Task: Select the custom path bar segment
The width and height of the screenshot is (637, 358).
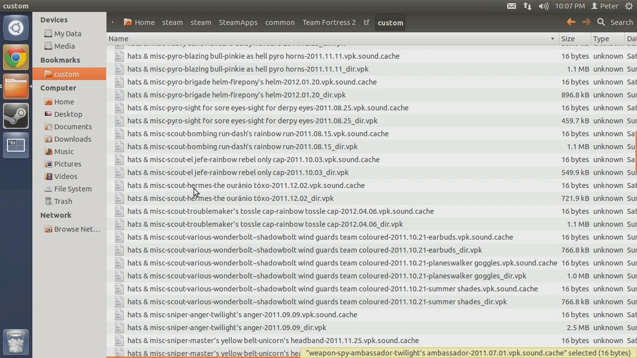Action: coord(390,22)
